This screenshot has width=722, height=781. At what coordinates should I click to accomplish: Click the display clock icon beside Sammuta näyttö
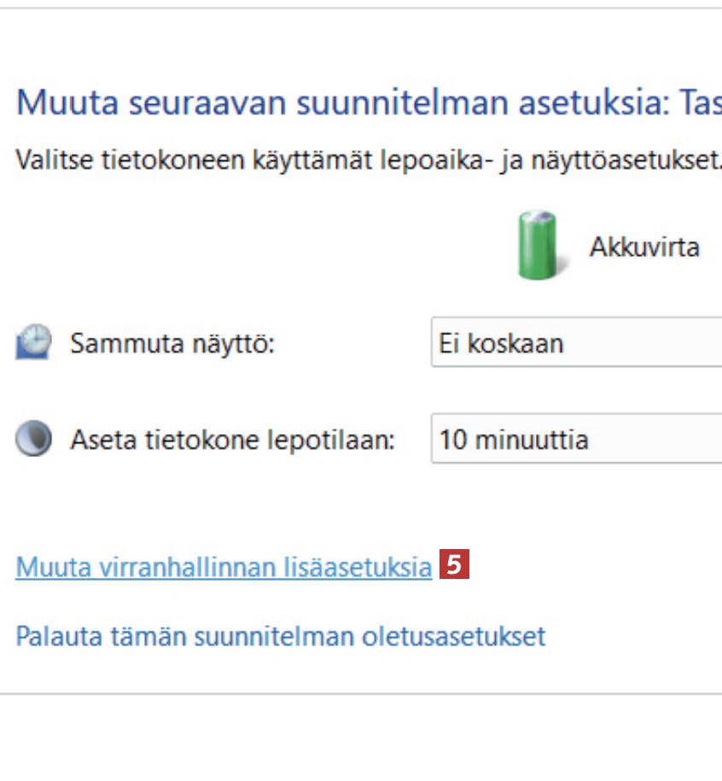point(33,343)
